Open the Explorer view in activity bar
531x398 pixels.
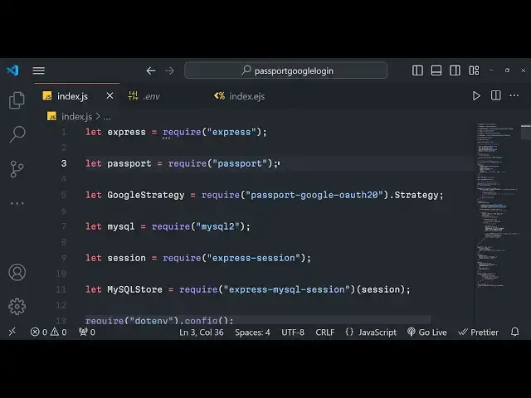click(x=17, y=100)
